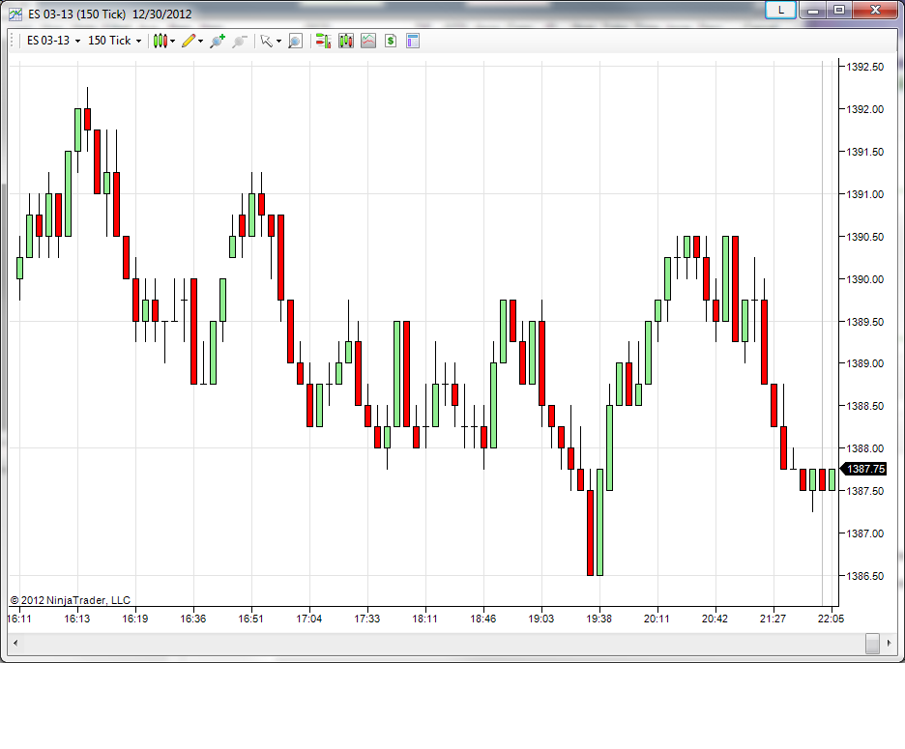Click the zoom in magnifier icon
The width and height of the screenshot is (905, 749).
tap(218, 41)
